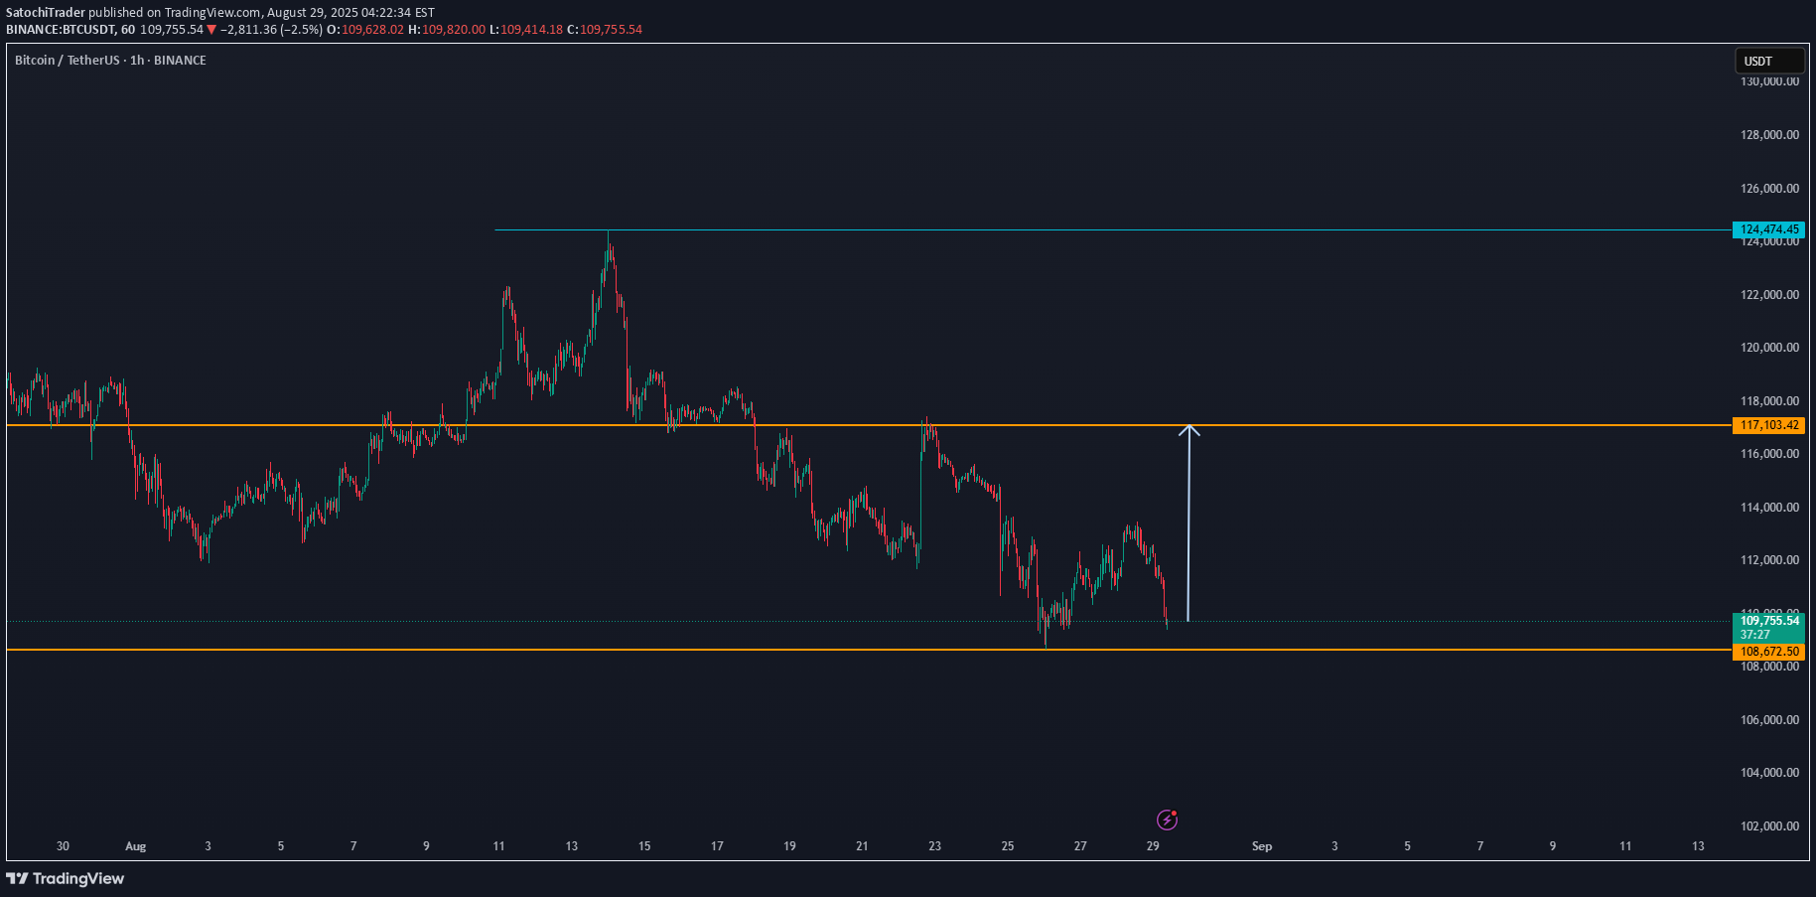Click the 23 date label on time axis
The width and height of the screenshot is (1816, 897).
tap(934, 846)
